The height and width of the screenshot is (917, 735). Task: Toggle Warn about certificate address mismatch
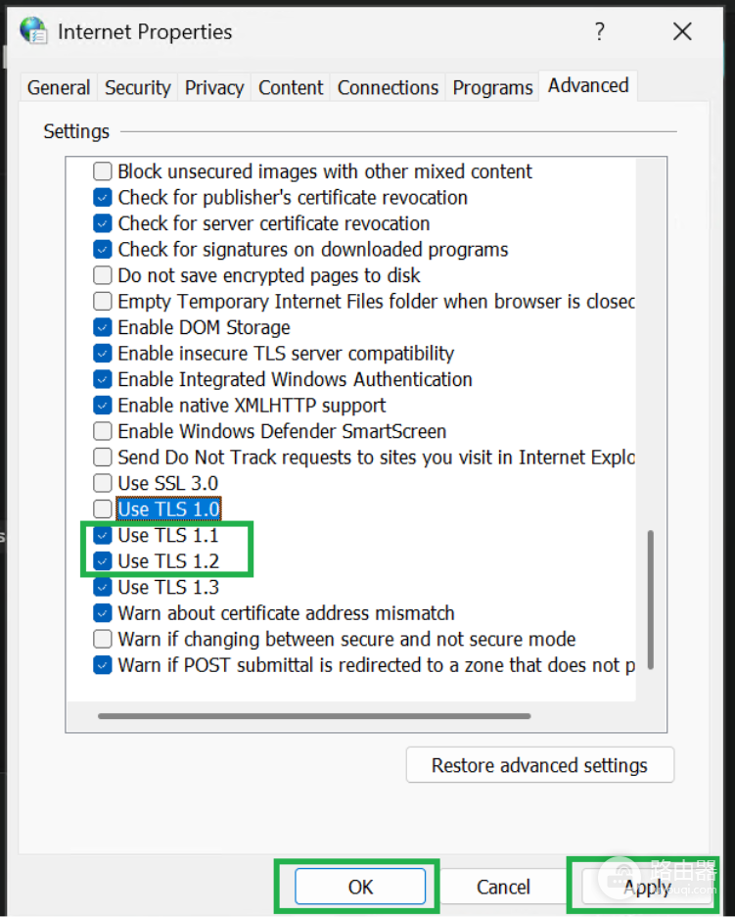tap(102, 613)
